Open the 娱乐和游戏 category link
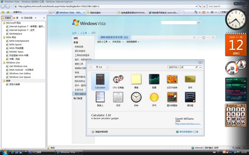Screen dimensions: 249x155 tap(80, 51)
